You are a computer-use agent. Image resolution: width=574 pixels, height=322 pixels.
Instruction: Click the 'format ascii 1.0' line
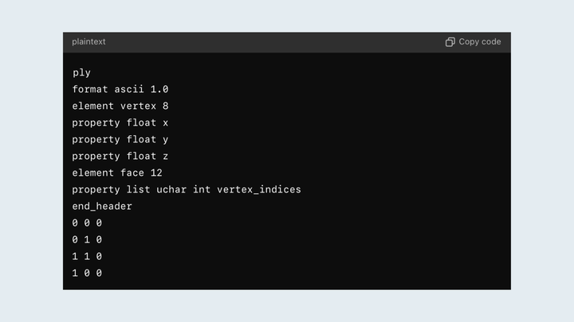(x=120, y=90)
